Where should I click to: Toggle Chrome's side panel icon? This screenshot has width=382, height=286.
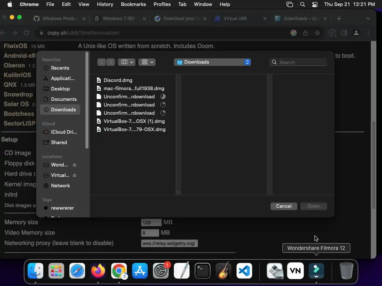344,33
